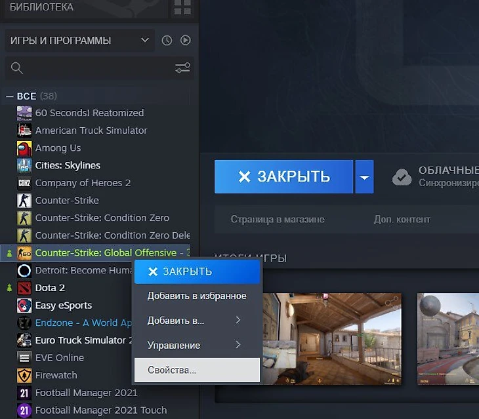Click the Dota 2 game icon
Viewport: 479px width, 419px height.
tap(24, 288)
